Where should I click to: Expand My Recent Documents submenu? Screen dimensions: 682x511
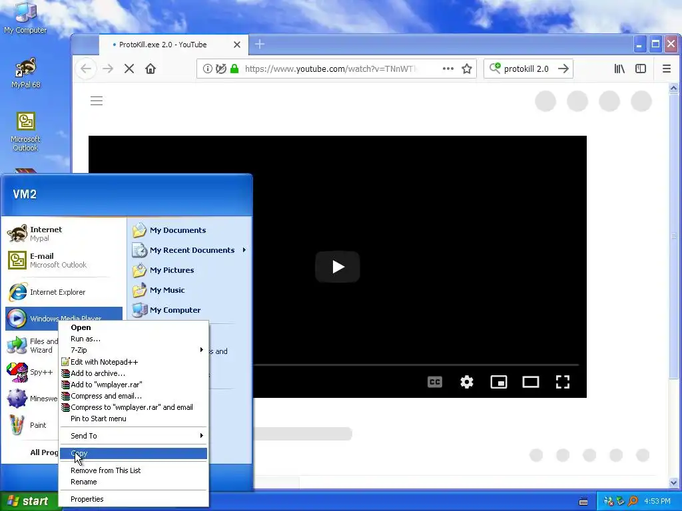tap(190, 250)
